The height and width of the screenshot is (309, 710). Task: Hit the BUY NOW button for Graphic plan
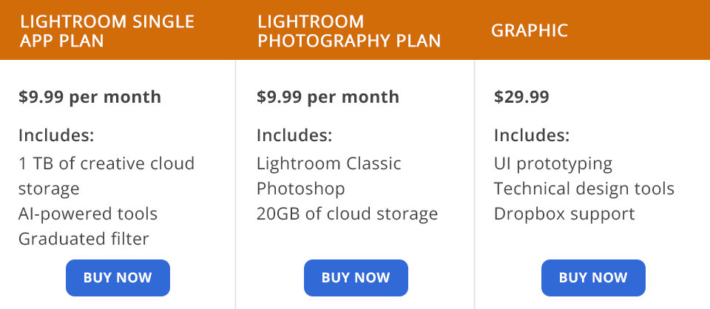[x=593, y=278]
